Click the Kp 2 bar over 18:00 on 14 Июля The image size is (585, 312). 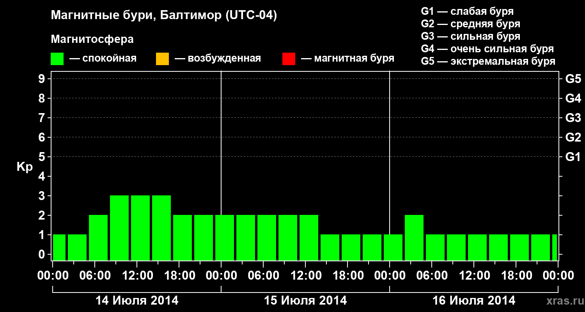coord(183,238)
